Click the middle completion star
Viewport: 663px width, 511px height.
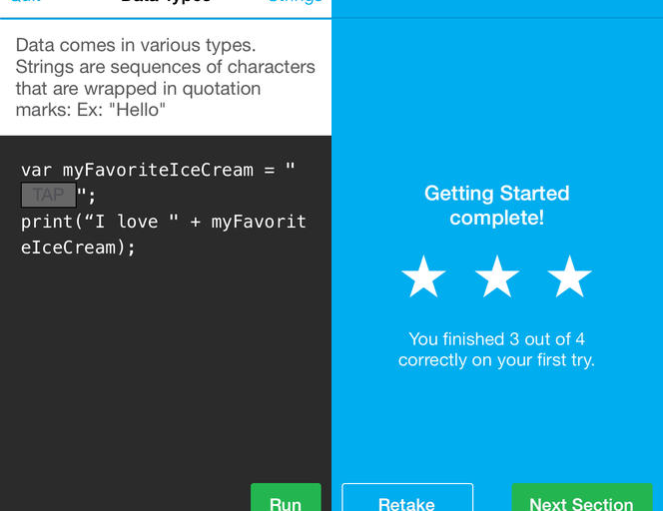click(496, 277)
